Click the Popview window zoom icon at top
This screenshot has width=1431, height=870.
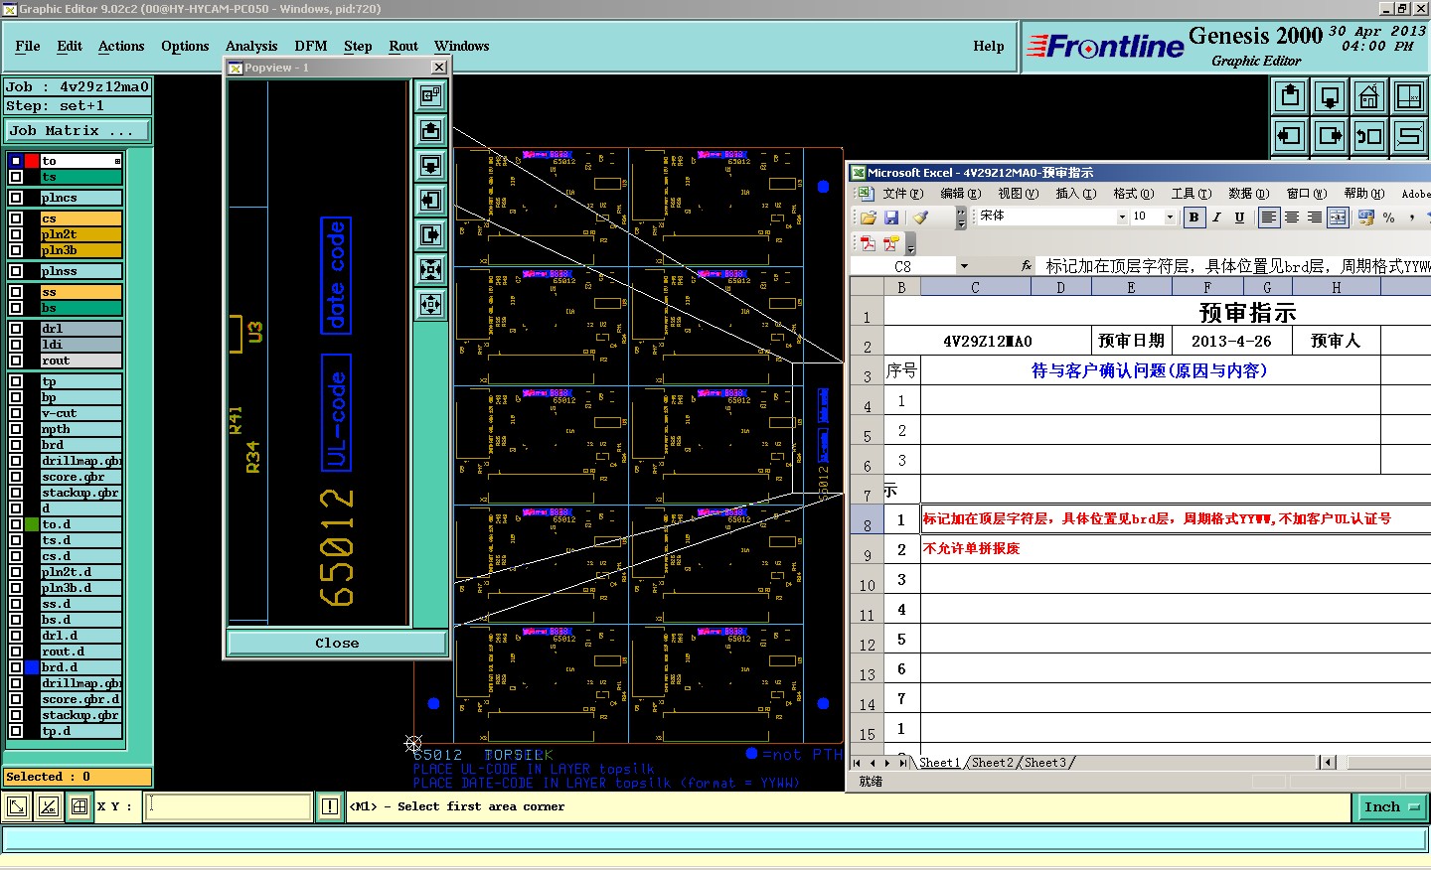coord(431,95)
